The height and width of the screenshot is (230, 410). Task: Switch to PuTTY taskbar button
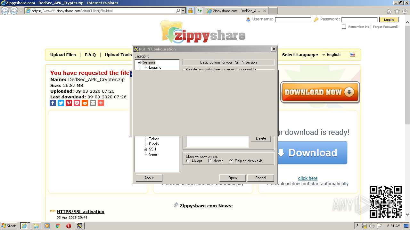[x=80, y=226]
